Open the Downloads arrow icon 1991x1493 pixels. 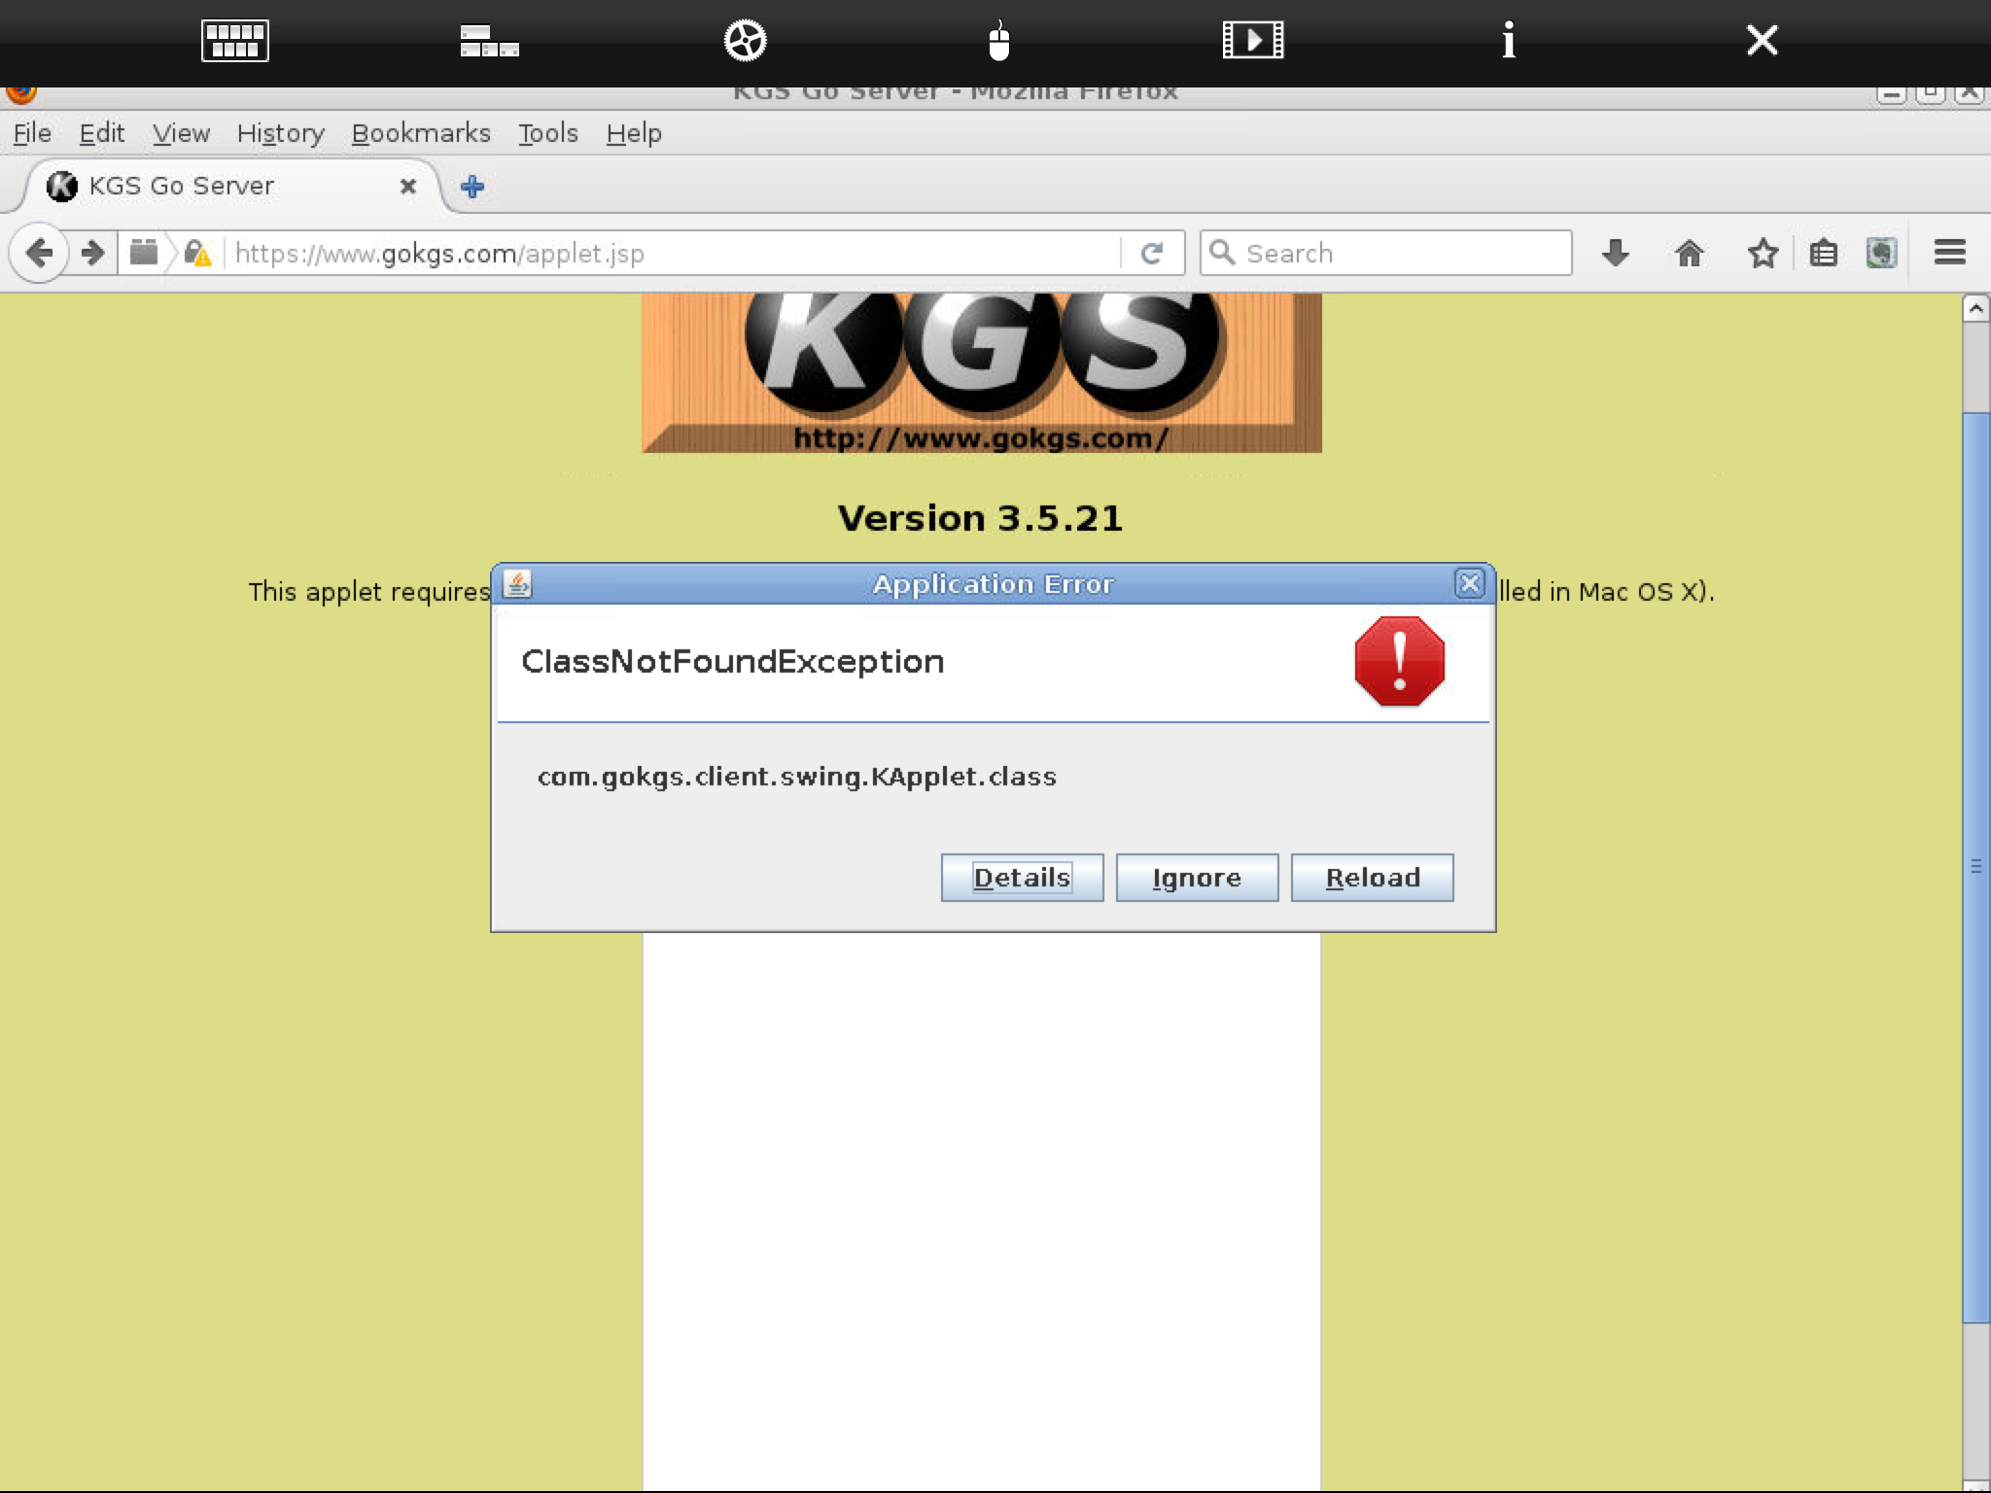(x=1615, y=253)
